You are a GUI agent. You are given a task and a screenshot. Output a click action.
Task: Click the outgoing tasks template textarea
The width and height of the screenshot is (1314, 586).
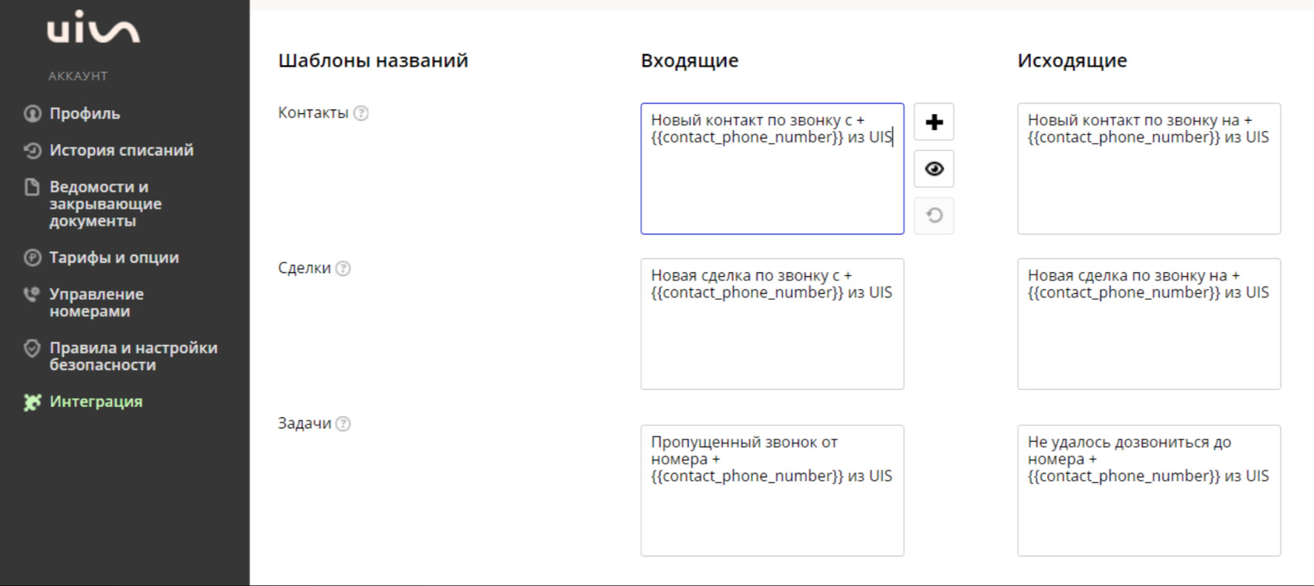point(1149,491)
